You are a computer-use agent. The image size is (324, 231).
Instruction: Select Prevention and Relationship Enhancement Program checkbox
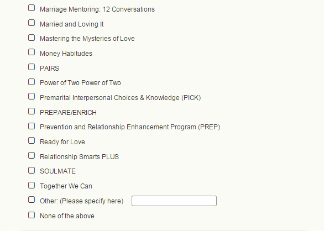coord(32,126)
